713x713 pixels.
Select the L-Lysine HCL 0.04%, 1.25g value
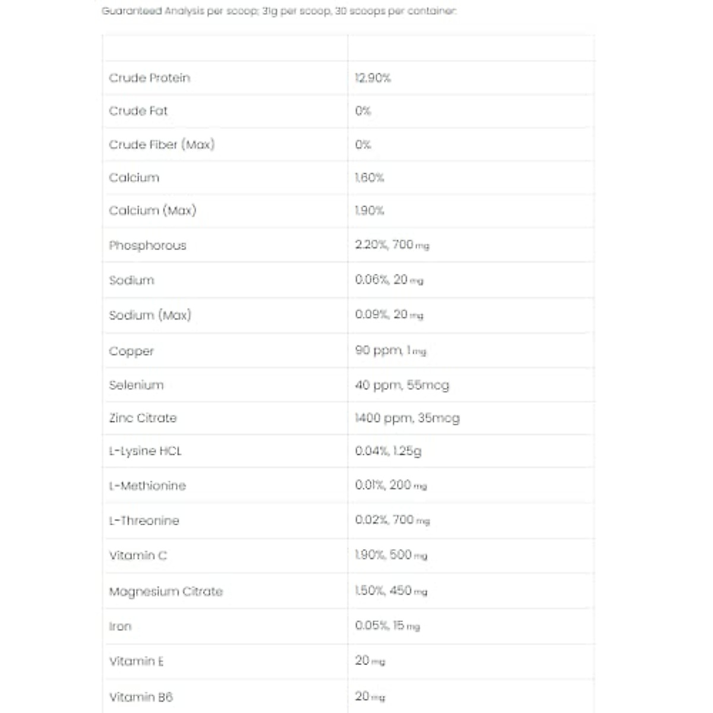389,451
